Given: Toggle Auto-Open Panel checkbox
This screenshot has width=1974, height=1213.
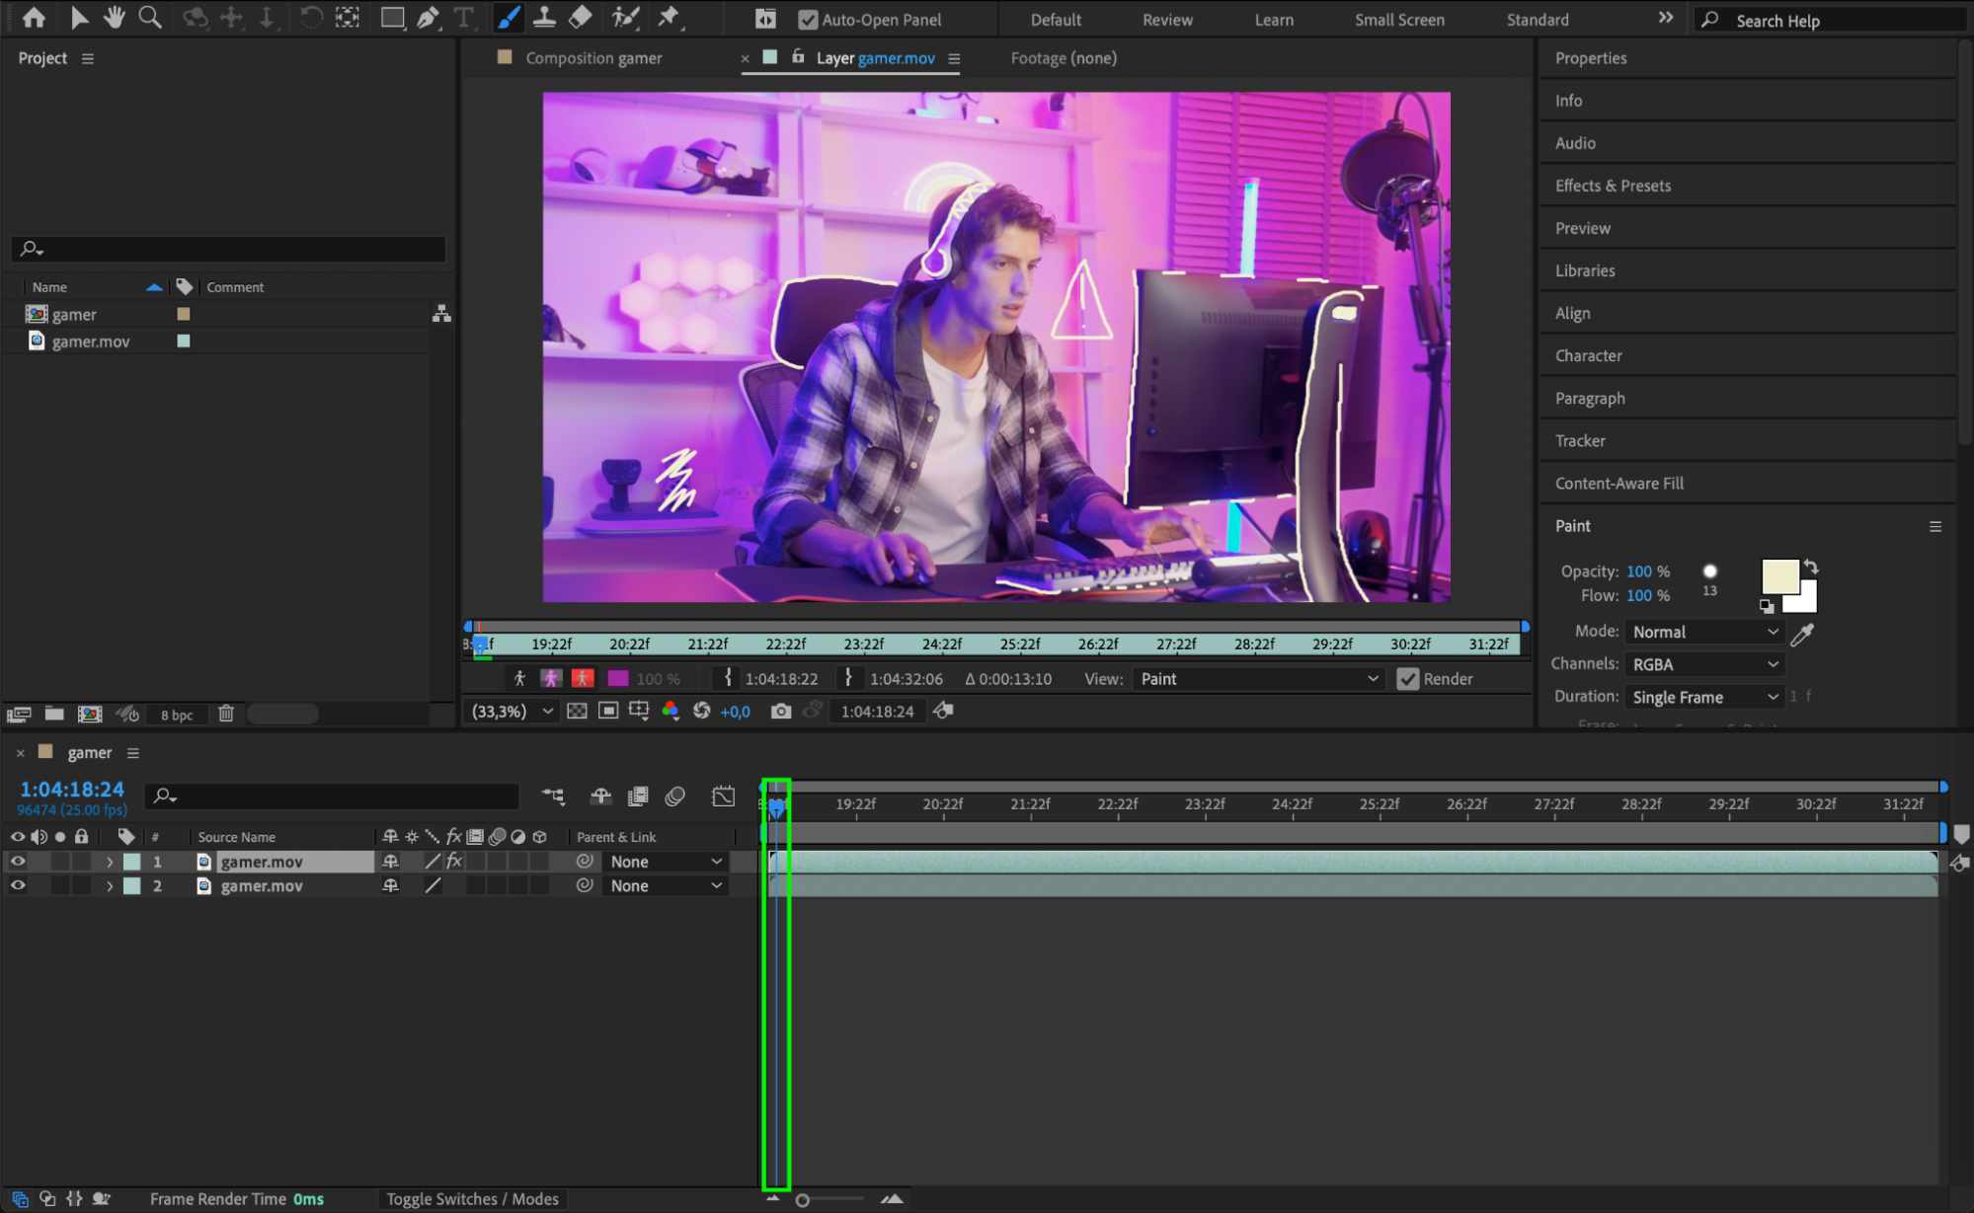Looking at the screenshot, I should coord(808,20).
